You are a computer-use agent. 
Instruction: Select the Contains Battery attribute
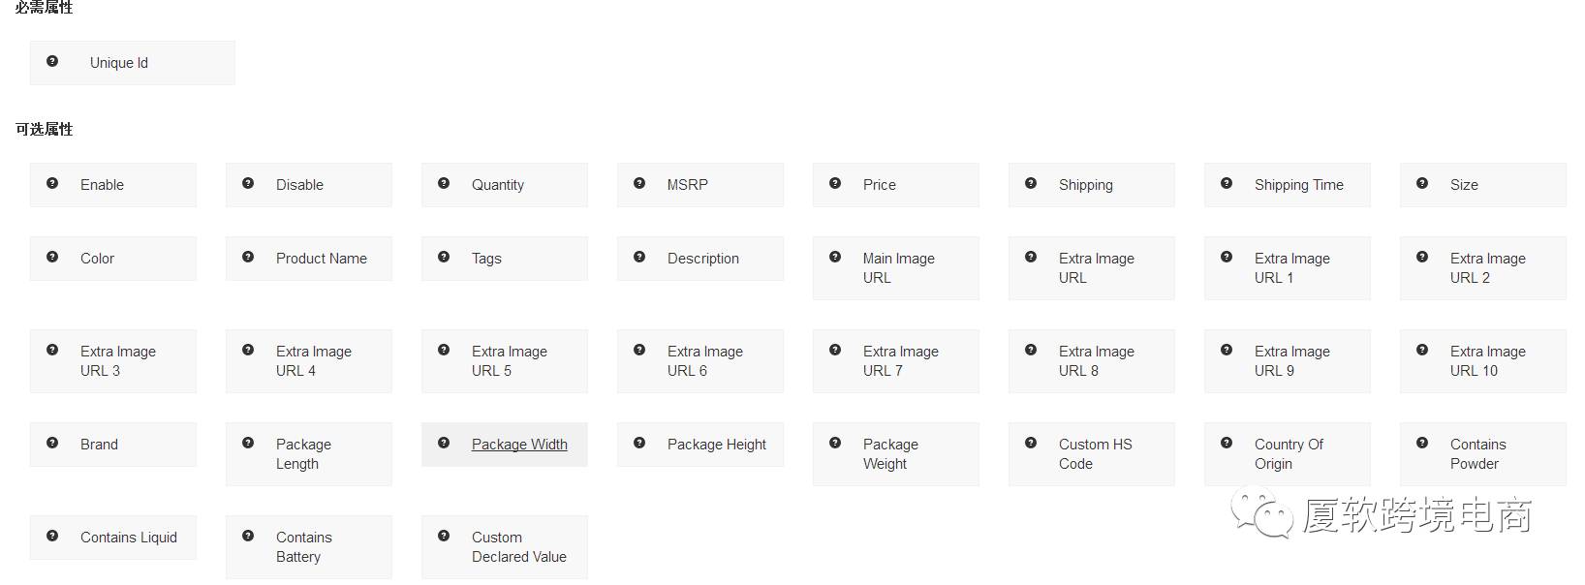[x=309, y=547]
